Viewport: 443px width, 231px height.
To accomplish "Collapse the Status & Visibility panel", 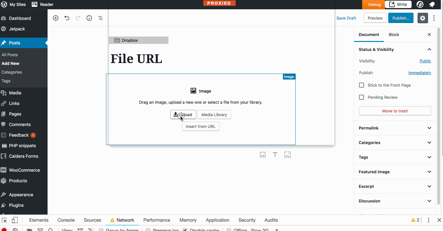I will pos(429,49).
